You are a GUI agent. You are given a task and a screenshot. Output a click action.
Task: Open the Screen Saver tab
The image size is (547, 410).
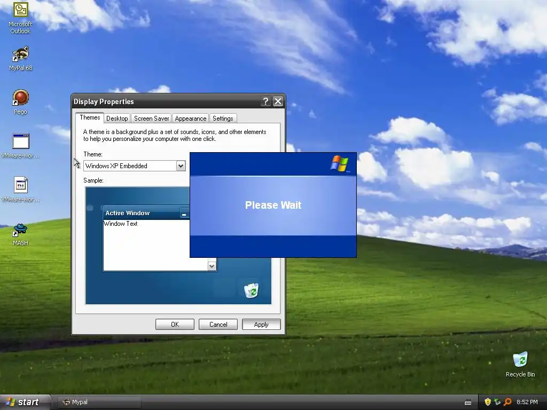[151, 119]
